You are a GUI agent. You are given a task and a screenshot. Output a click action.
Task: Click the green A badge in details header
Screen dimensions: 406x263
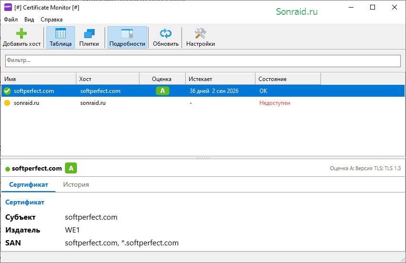click(71, 168)
